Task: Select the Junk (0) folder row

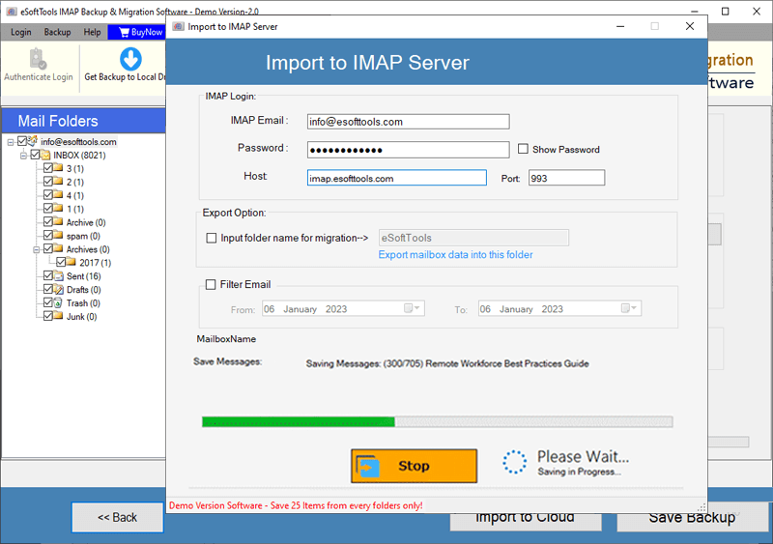Action: click(x=81, y=316)
